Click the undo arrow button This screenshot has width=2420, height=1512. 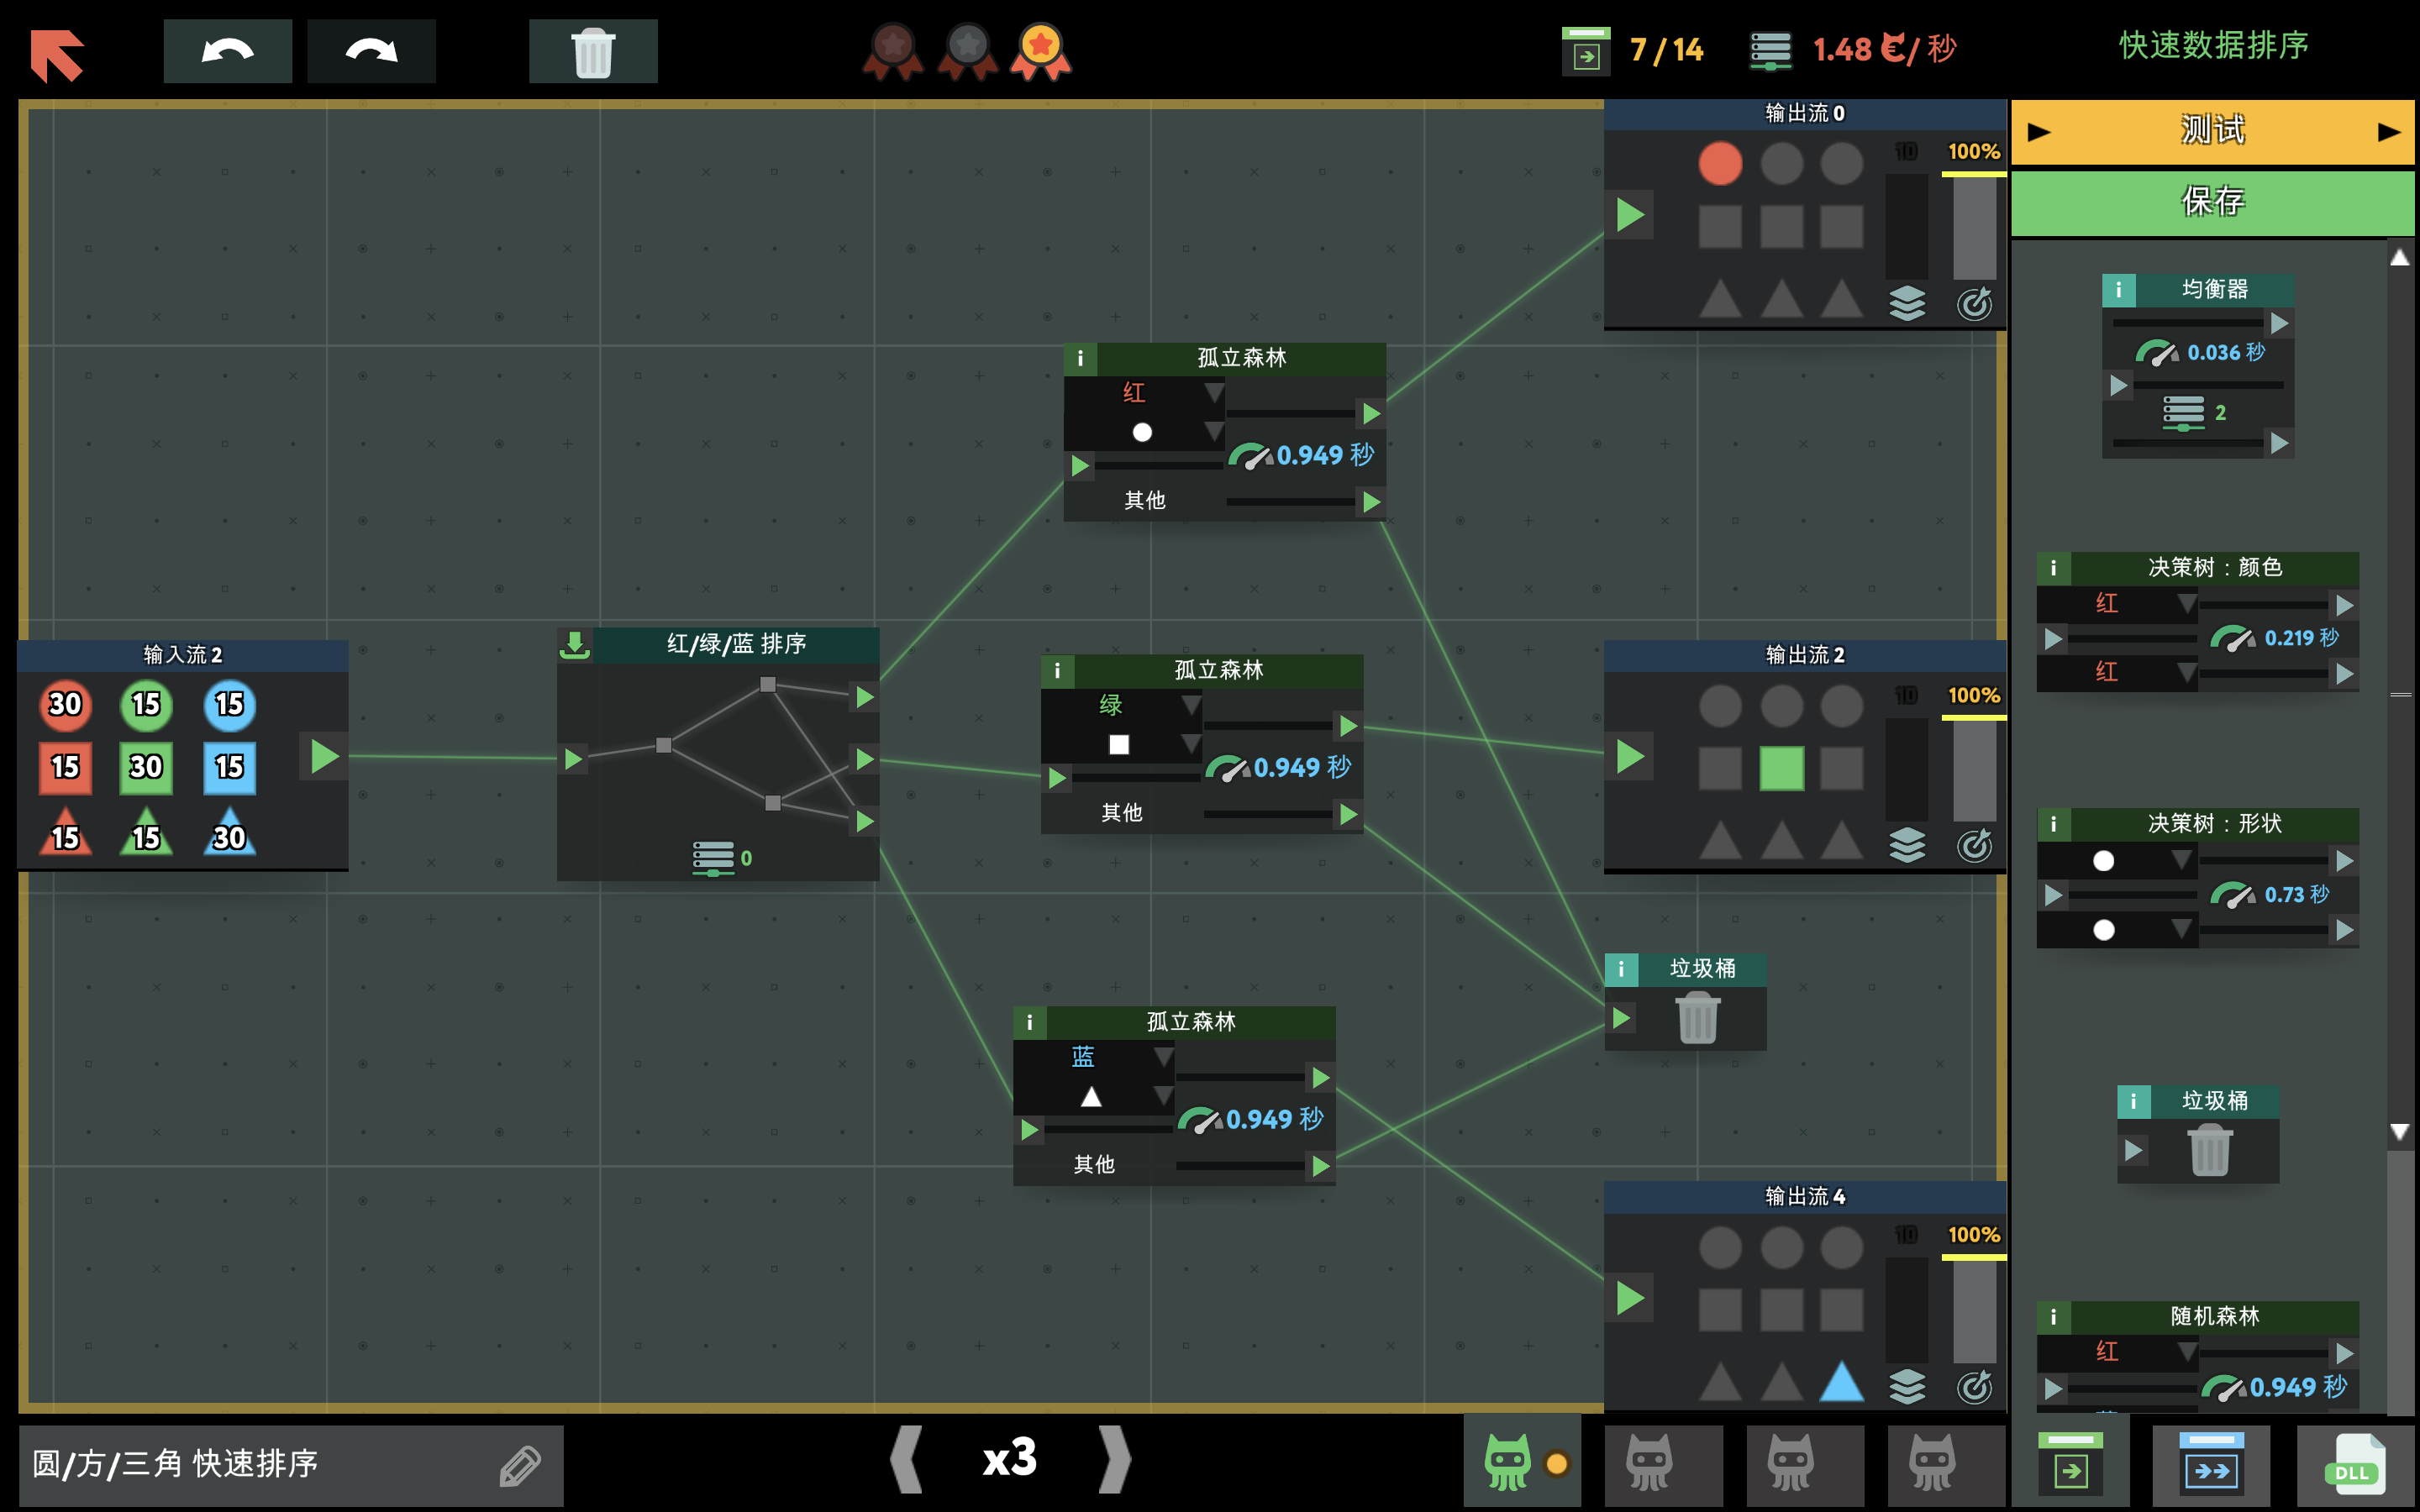[227, 51]
